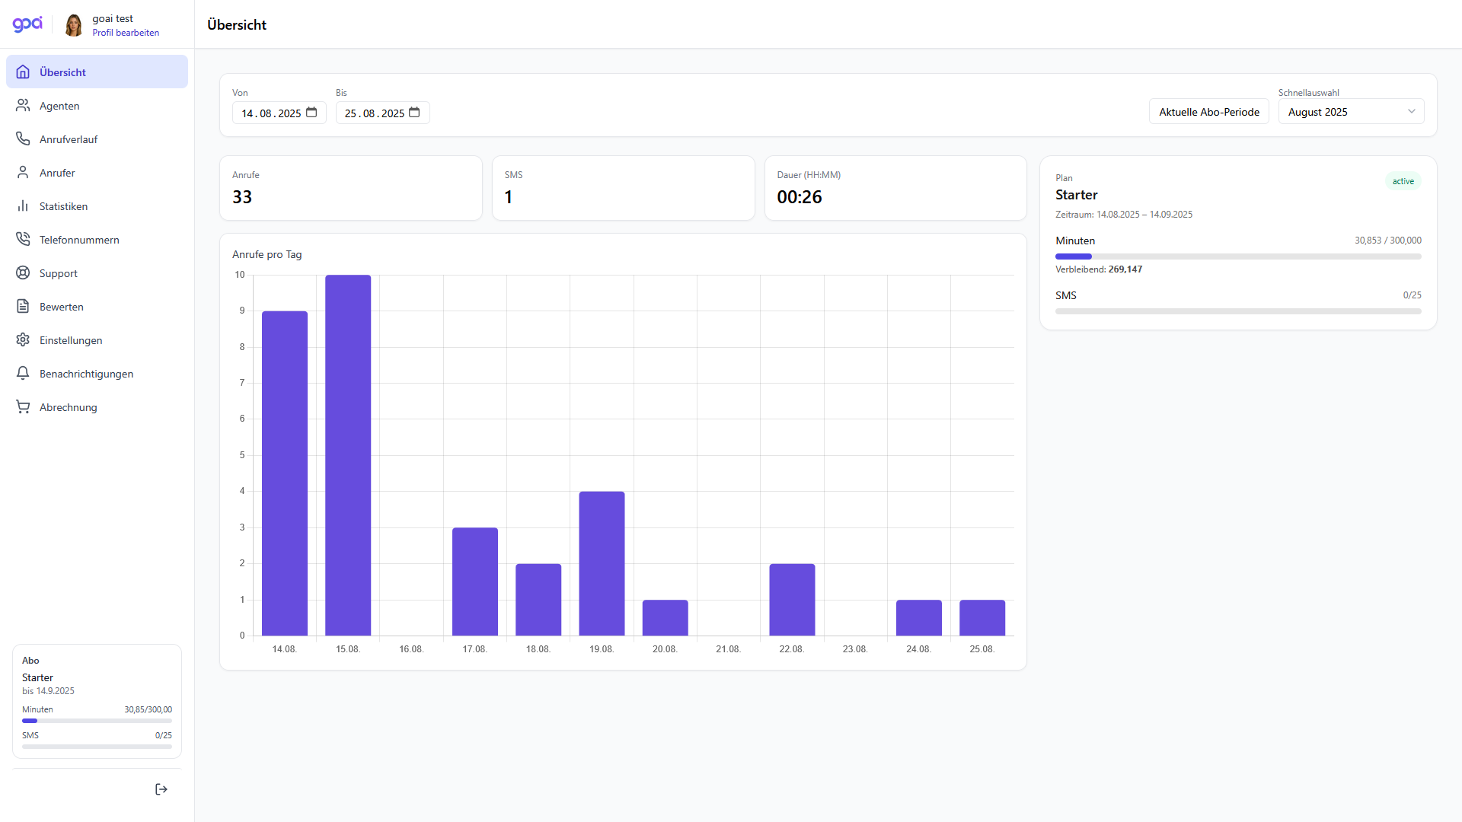This screenshot has width=1462, height=822.
Task: Click the Minuten progress bar in Plan card
Action: click(1237, 256)
